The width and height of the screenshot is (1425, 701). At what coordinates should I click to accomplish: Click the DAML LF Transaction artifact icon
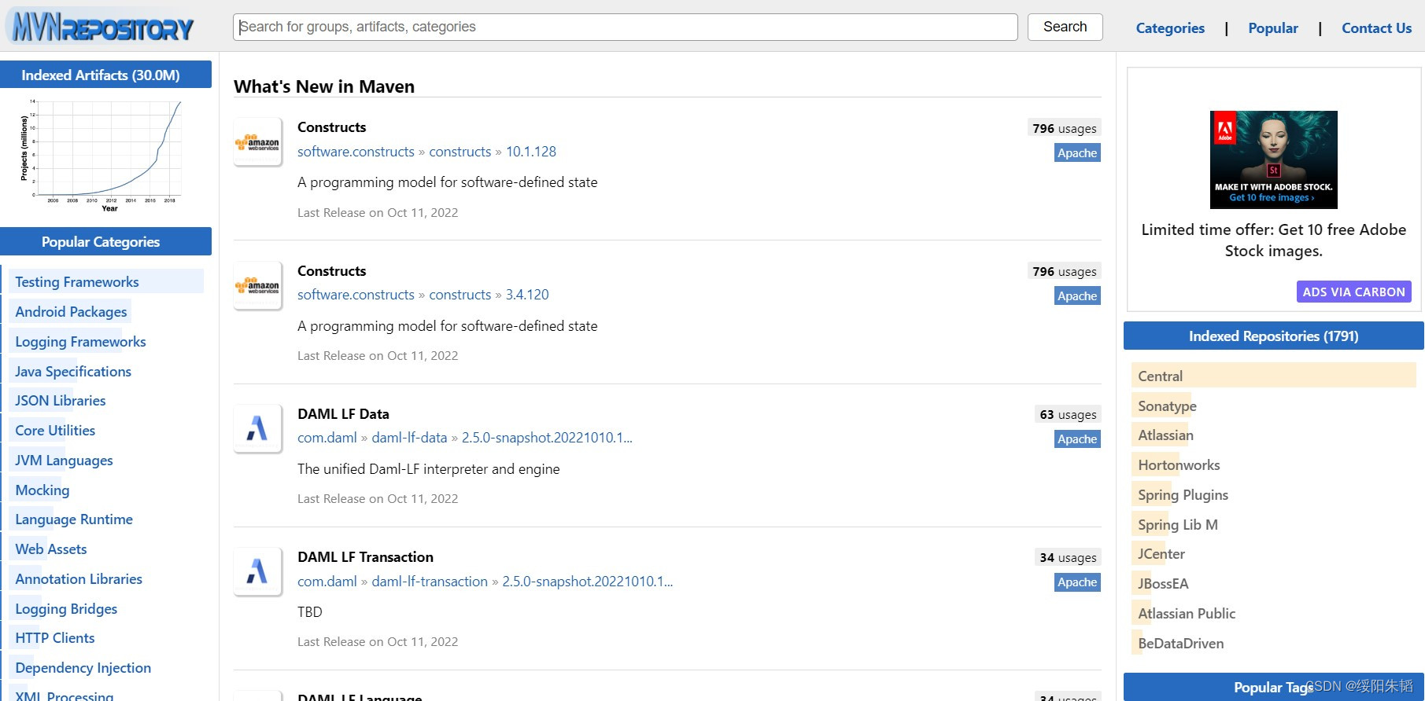(257, 572)
